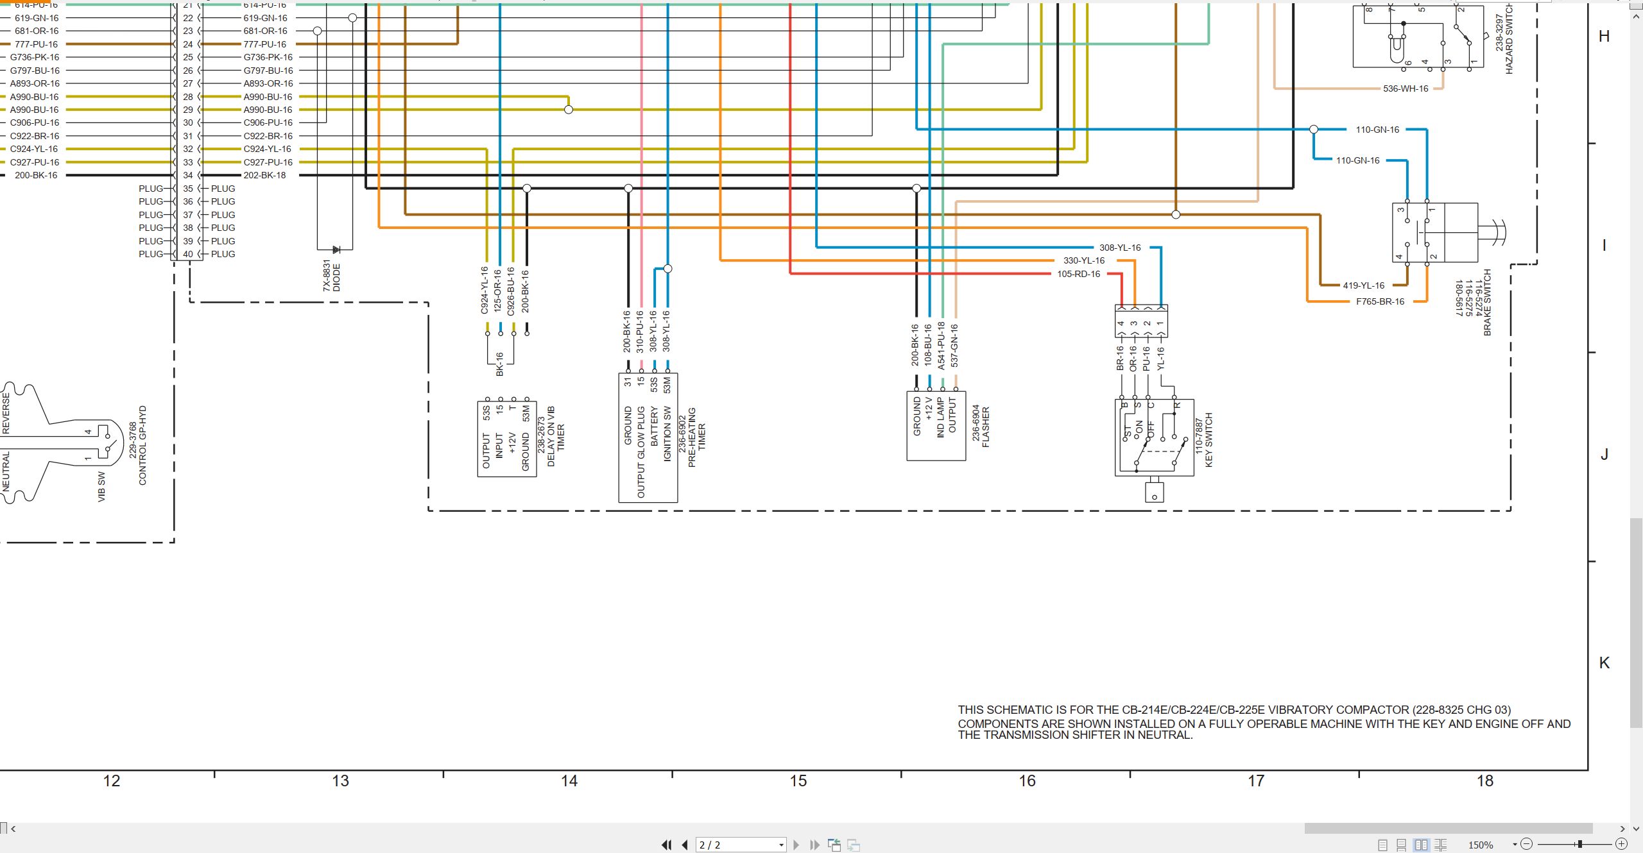Go to the next page

coord(796,845)
